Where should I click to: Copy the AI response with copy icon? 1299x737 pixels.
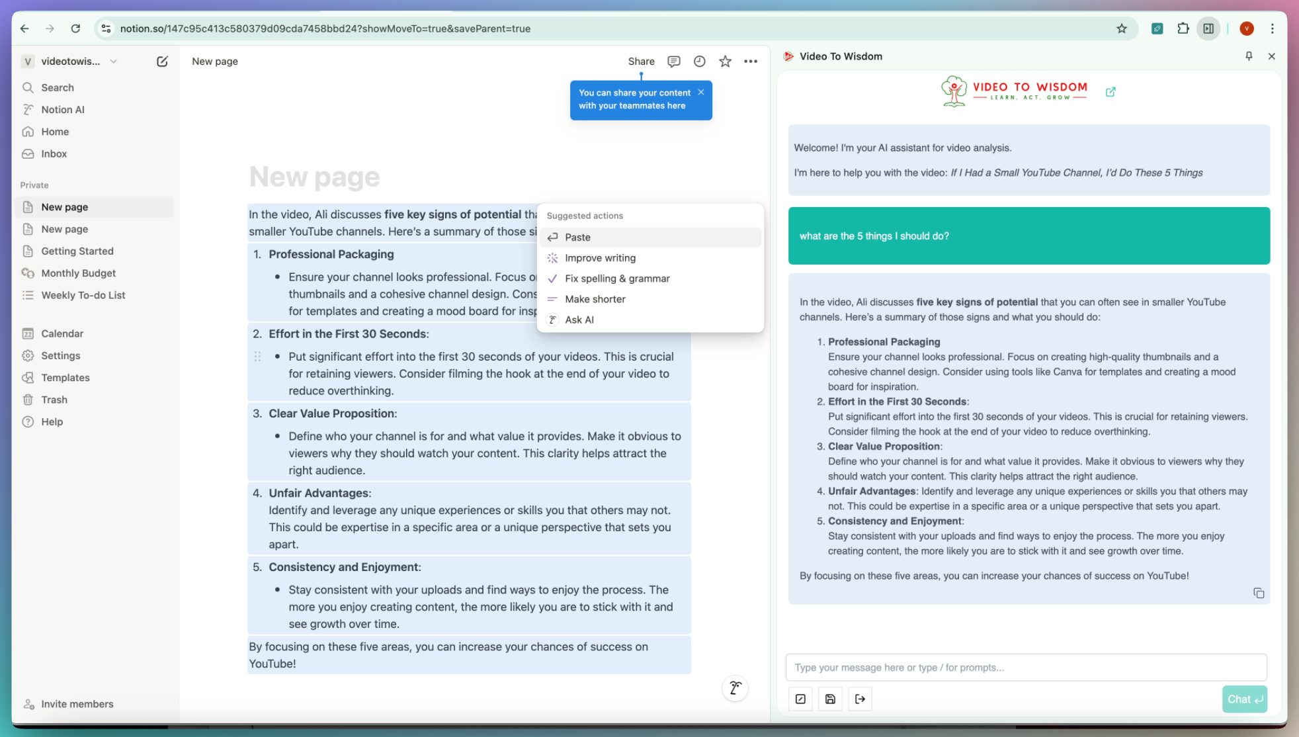click(1258, 593)
